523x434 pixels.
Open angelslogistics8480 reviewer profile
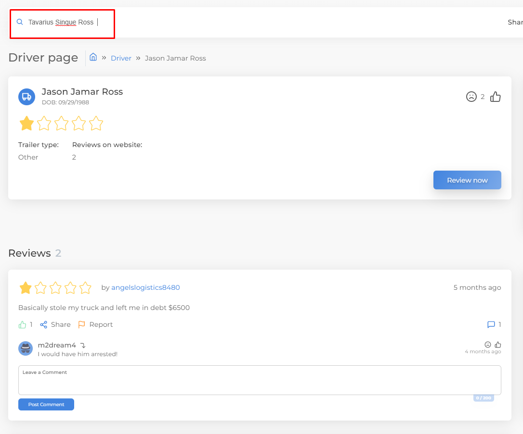(x=145, y=287)
